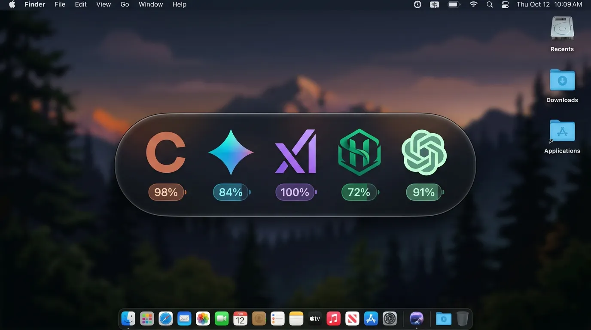Open Reminders in the dock
Screen dimensions: 591x330
tap(277, 318)
